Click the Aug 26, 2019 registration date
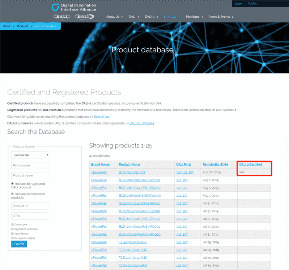The height and width of the screenshot is (270, 289). tap(212, 172)
